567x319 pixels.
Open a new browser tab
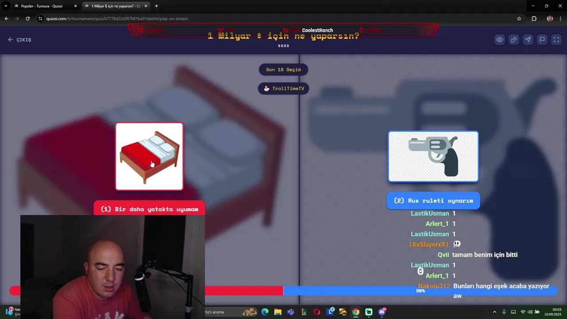(x=156, y=6)
